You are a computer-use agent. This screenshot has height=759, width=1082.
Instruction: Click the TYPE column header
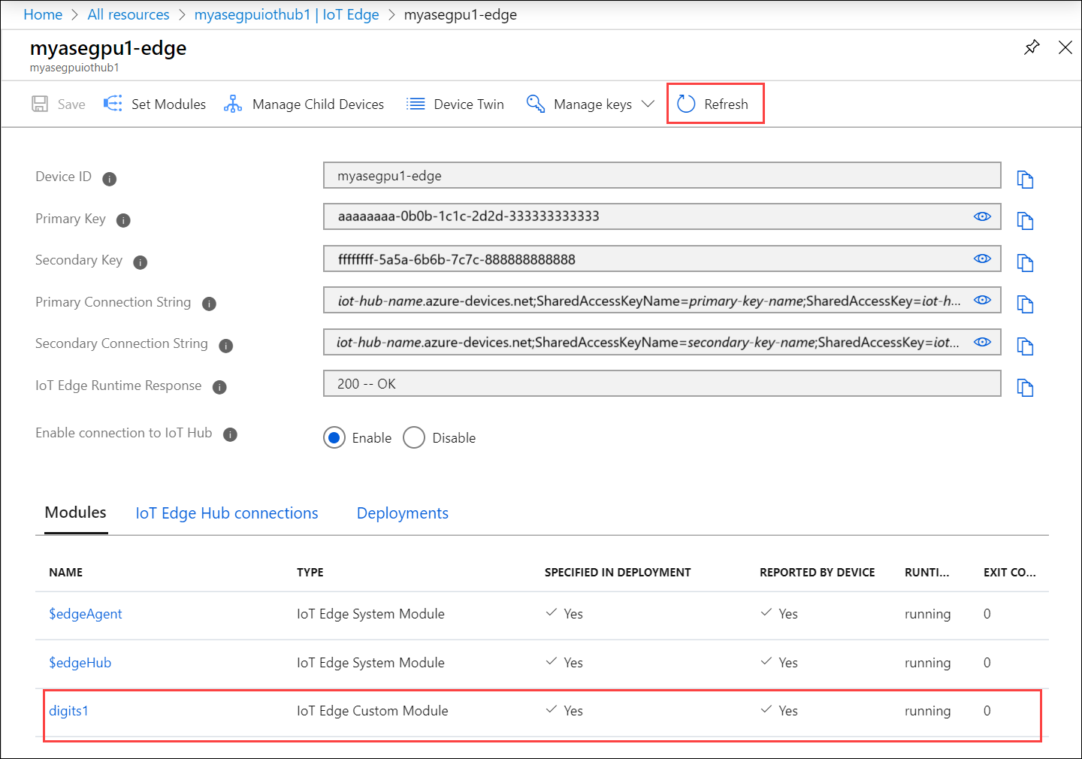click(310, 573)
